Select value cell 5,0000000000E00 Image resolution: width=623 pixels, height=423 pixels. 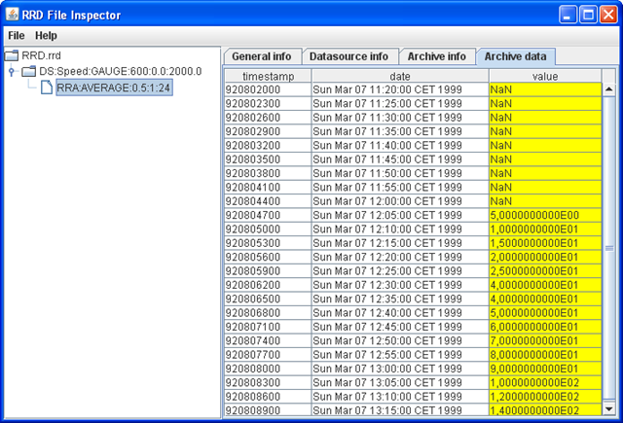[x=545, y=215]
